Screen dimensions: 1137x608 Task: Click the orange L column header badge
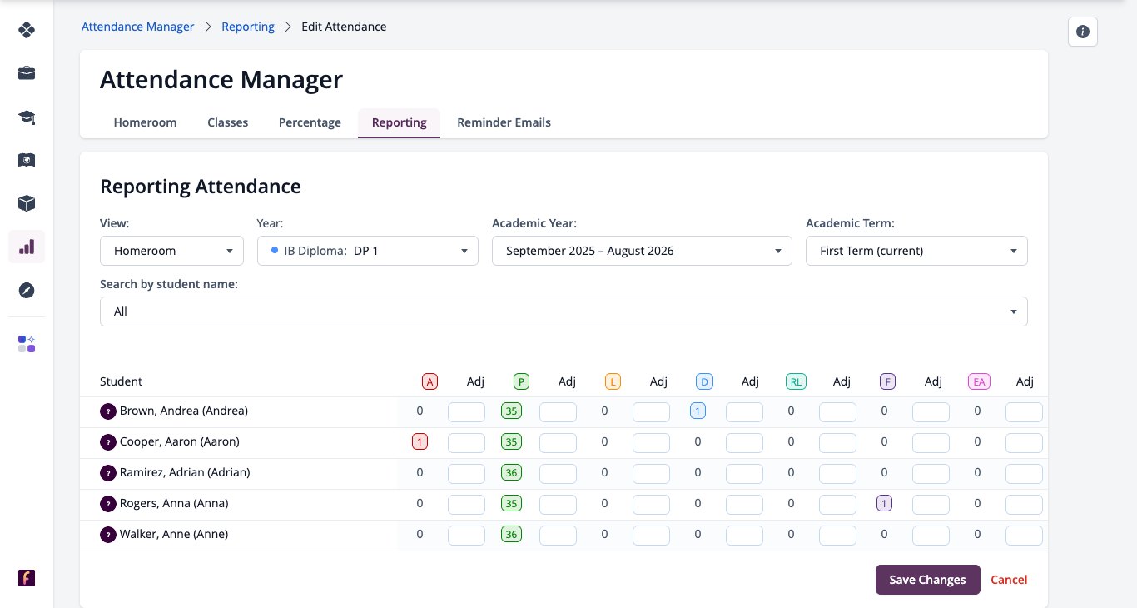pyautogui.click(x=613, y=381)
